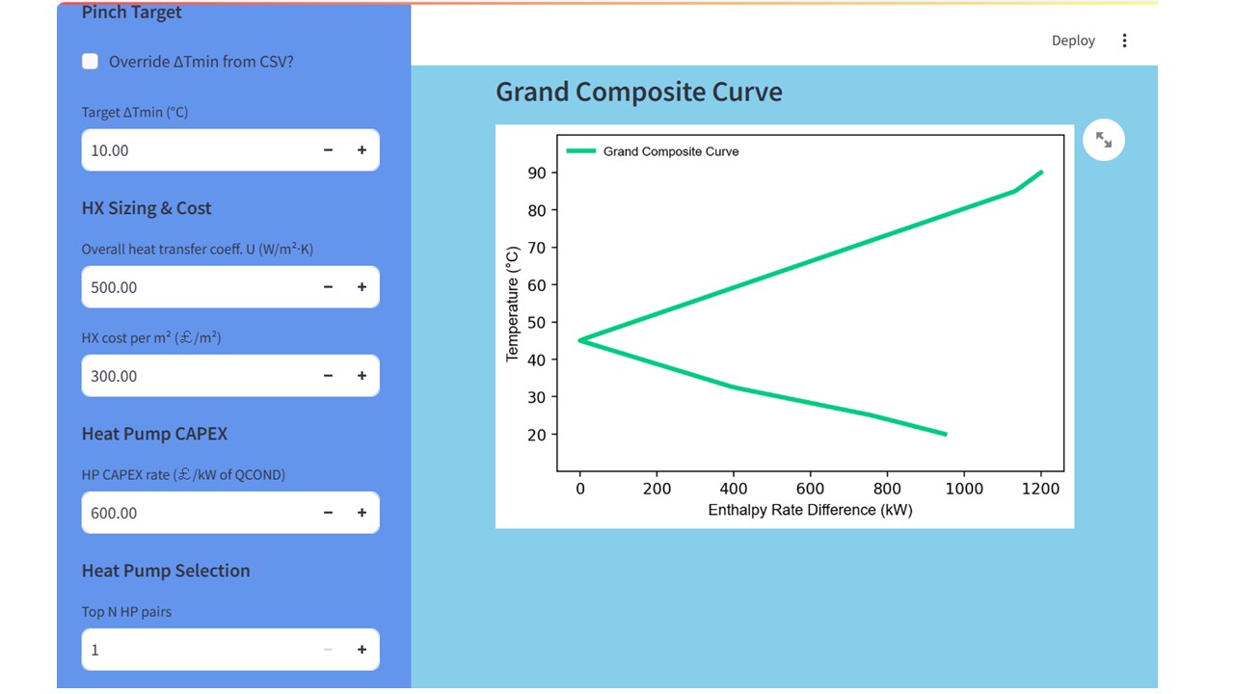Open the three-dot main menu

1124,40
